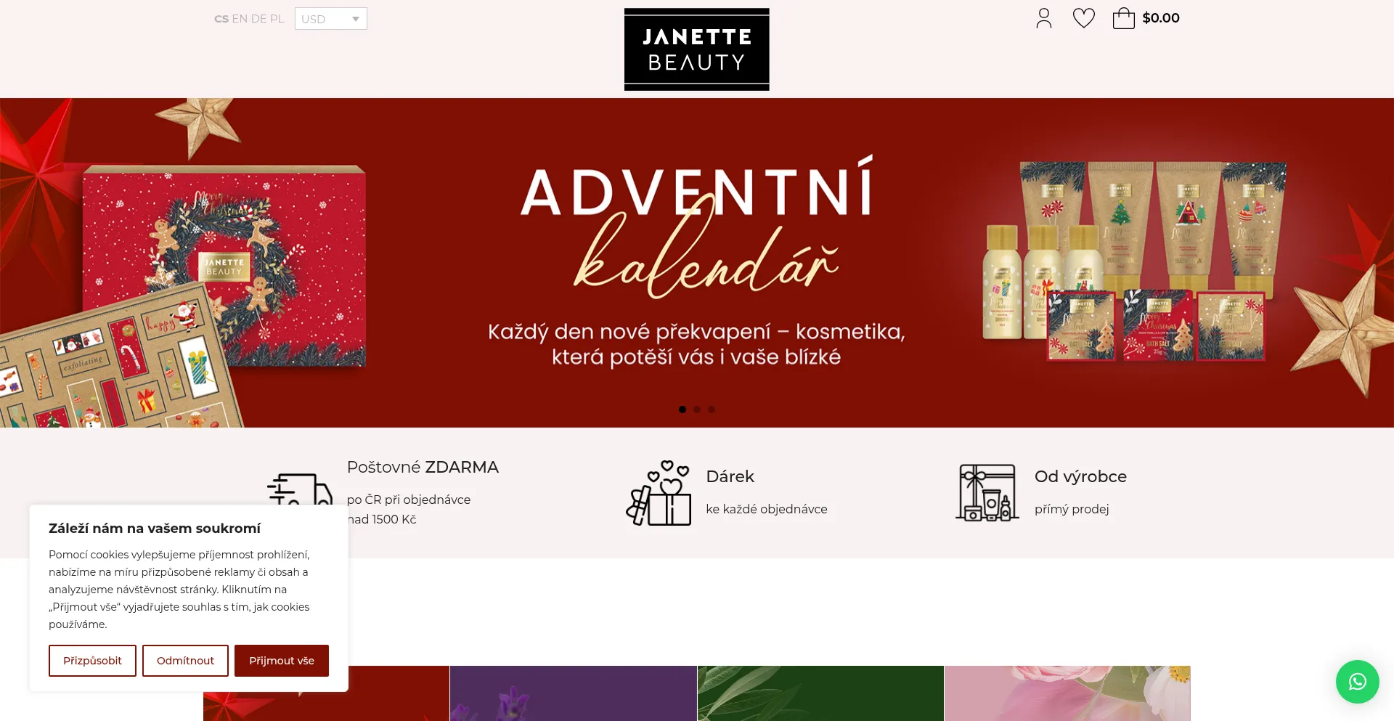Click the gift box Dárek icon
The height and width of the screenshot is (721, 1394).
click(659, 492)
